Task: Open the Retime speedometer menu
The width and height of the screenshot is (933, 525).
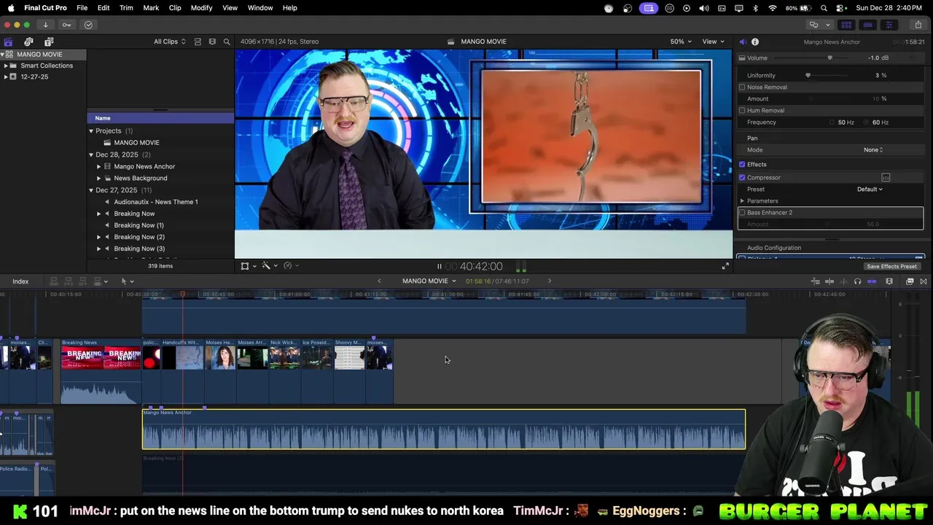Action: (290, 266)
